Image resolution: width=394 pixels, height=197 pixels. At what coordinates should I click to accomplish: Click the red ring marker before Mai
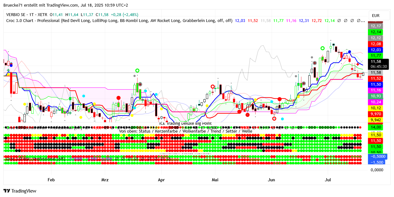pos(213,86)
